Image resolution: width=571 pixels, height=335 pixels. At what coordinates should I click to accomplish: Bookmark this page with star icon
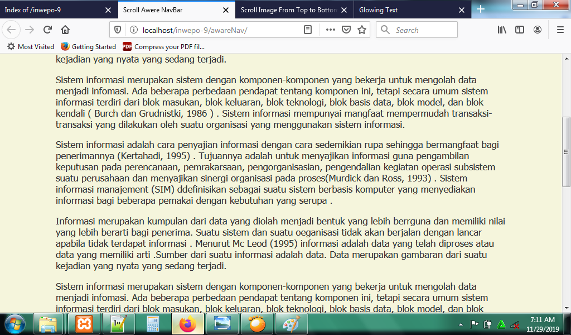point(361,30)
